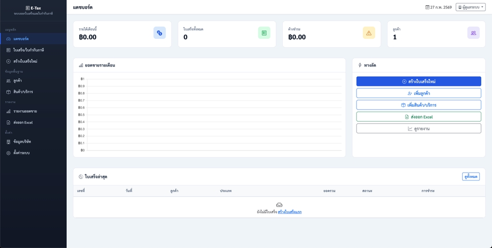Go to ใบเสร็จ/ใบกำกับภาษี in sidebar

click(x=28, y=50)
